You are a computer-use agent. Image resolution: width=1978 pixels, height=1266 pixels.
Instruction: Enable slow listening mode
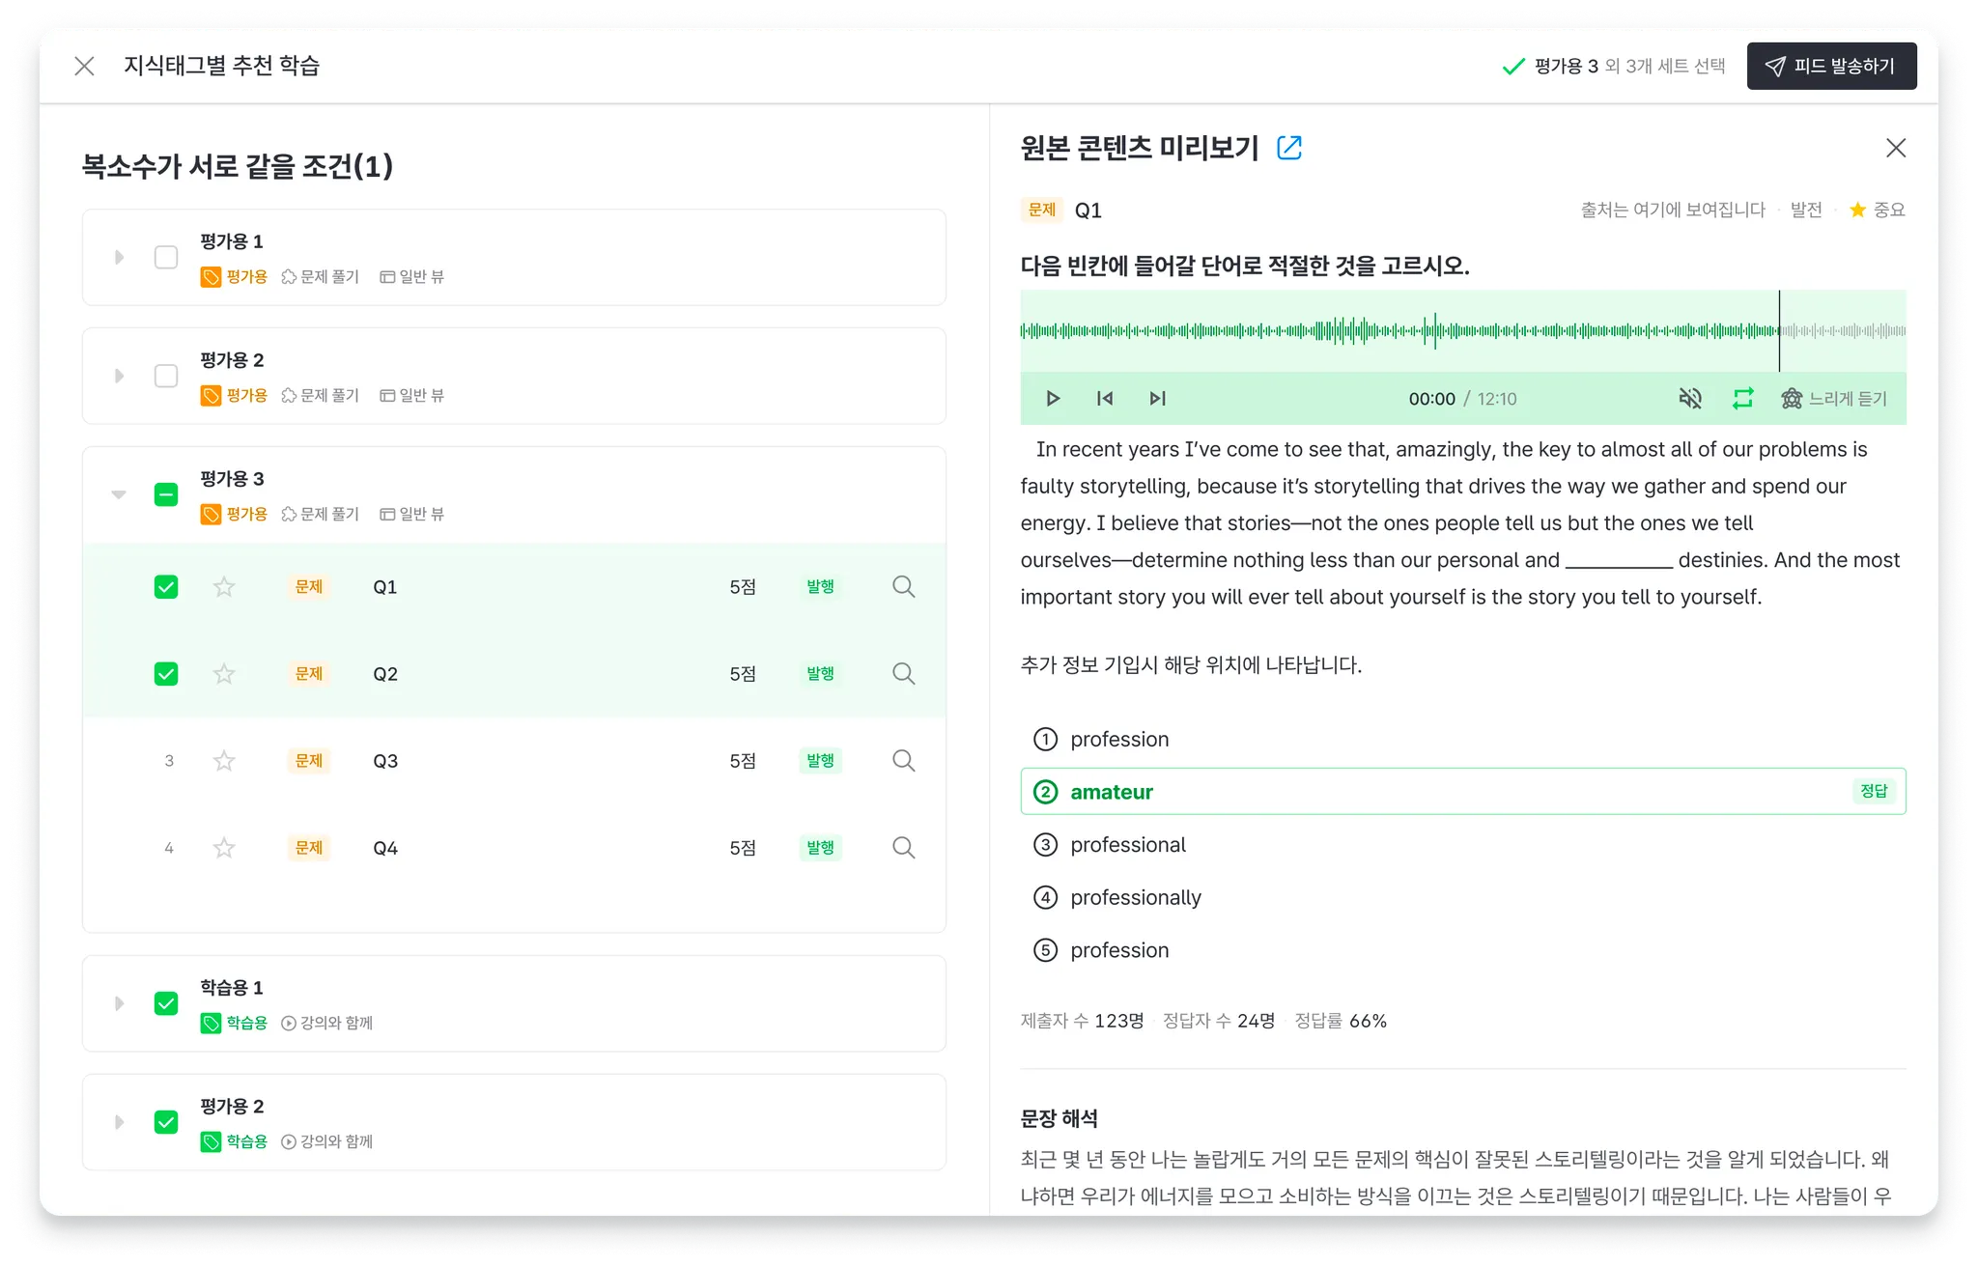pyautogui.click(x=1834, y=399)
